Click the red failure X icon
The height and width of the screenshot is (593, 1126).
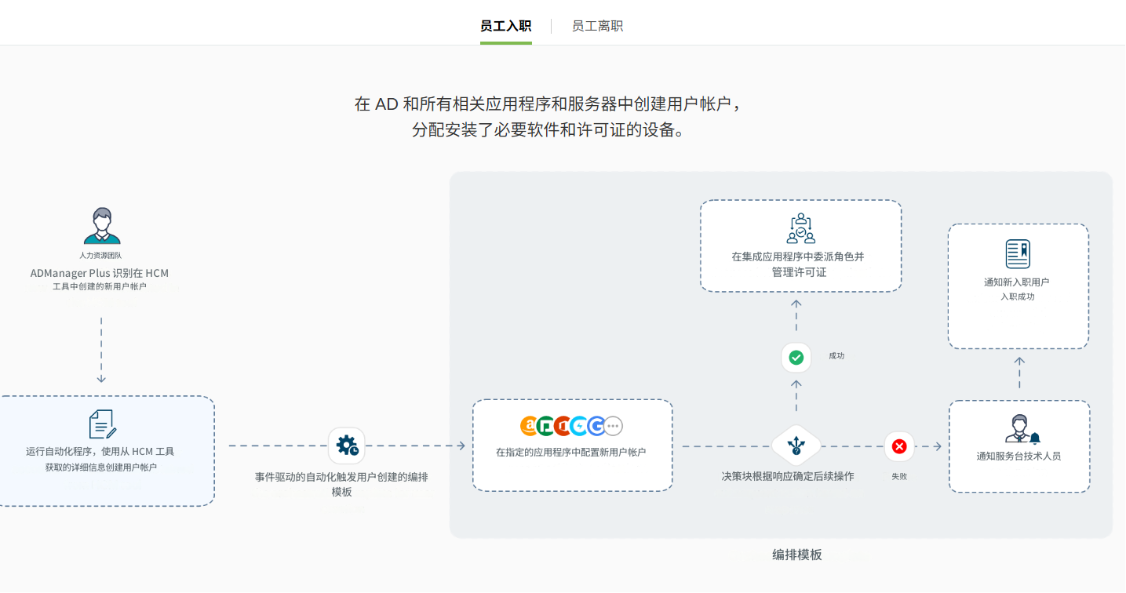pyautogui.click(x=899, y=446)
